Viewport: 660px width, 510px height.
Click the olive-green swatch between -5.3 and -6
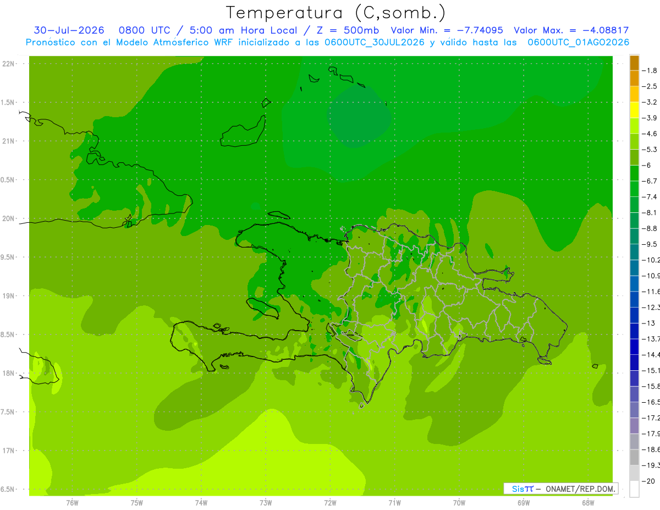pyautogui.click(x=634, y=157)
